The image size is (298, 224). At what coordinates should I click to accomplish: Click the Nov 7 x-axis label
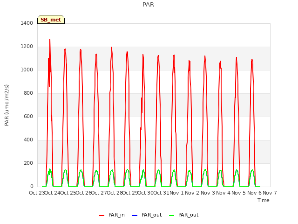tap(270, 193)
